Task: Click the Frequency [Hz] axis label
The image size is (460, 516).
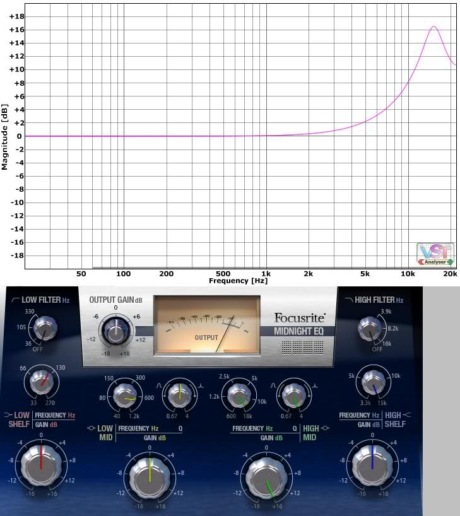Action: click(x=238, y=281)
